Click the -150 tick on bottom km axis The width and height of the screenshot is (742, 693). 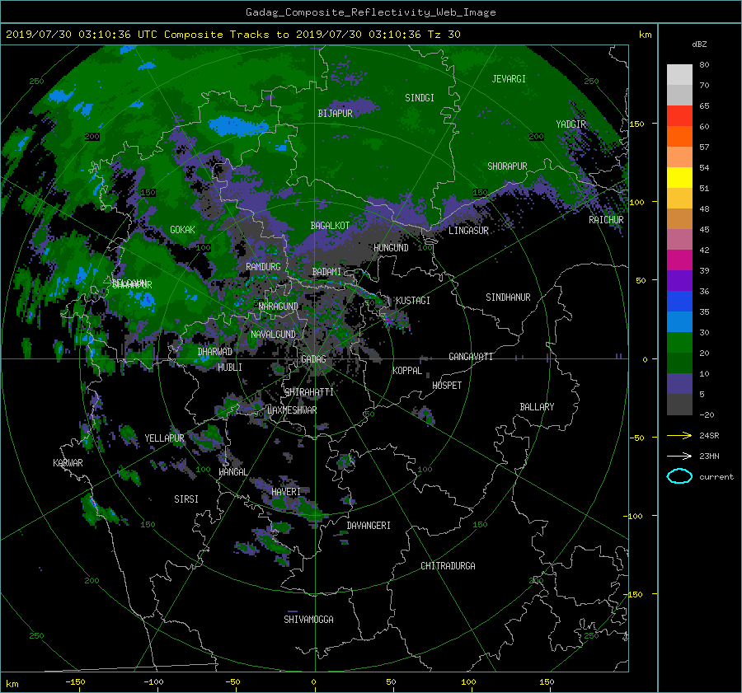click(75, 682)
